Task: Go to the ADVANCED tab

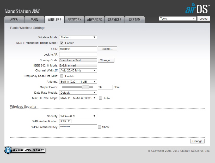Action: (95, 20)
